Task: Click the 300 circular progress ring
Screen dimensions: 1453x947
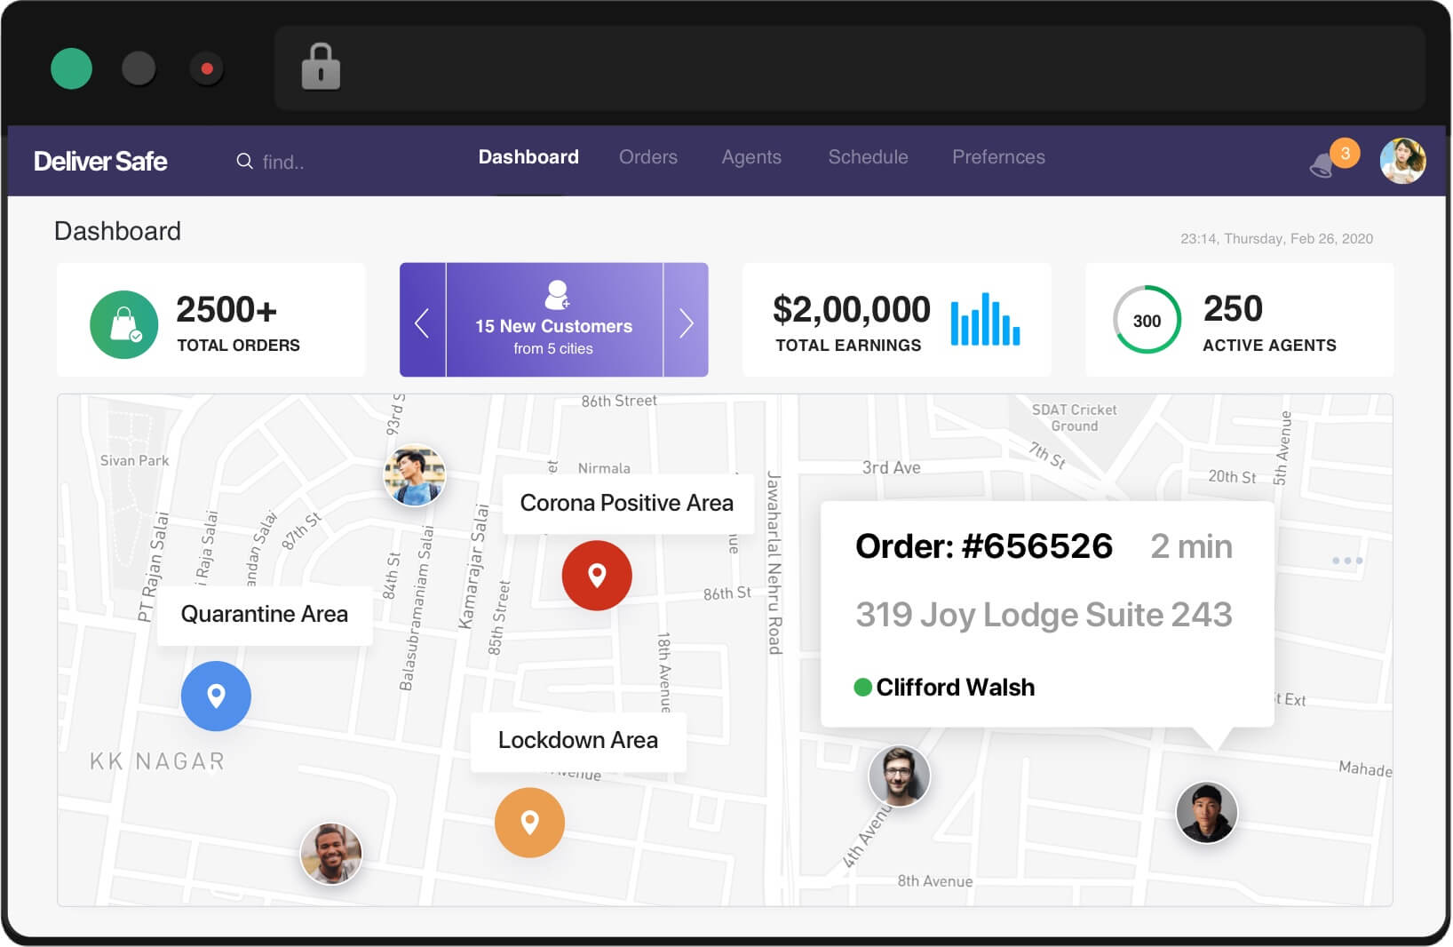Action: (1147, 321)
